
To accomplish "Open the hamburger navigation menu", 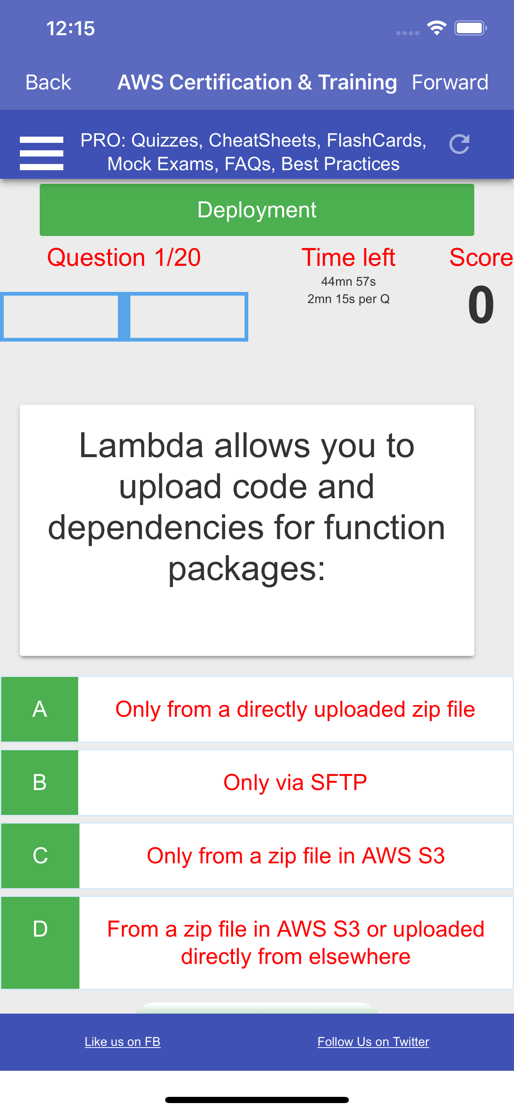I will pyautogui.click(x=41, y=152).
